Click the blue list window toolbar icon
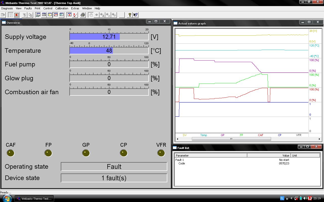Screen dimensions: 324x202 (x=62, y=15)
